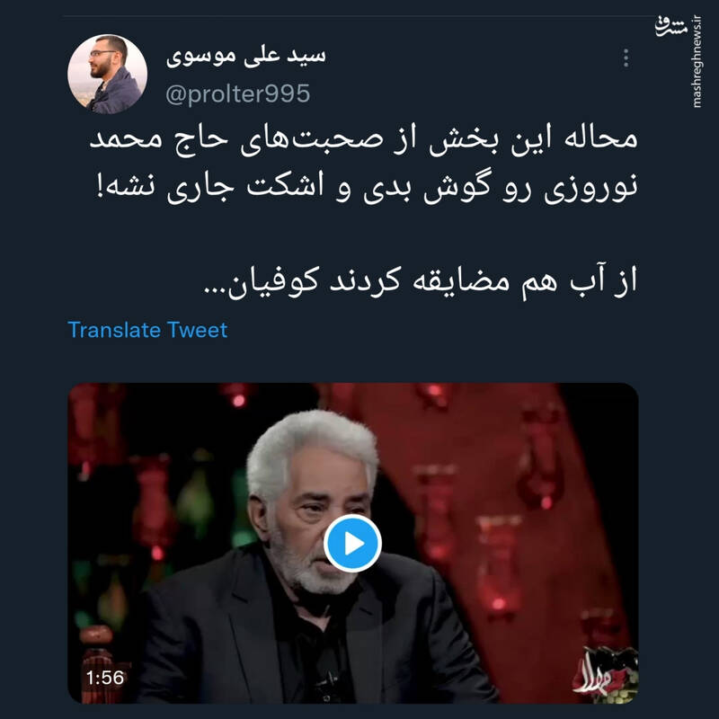Open the three-dot more options menu

click(x=626, y=58)
